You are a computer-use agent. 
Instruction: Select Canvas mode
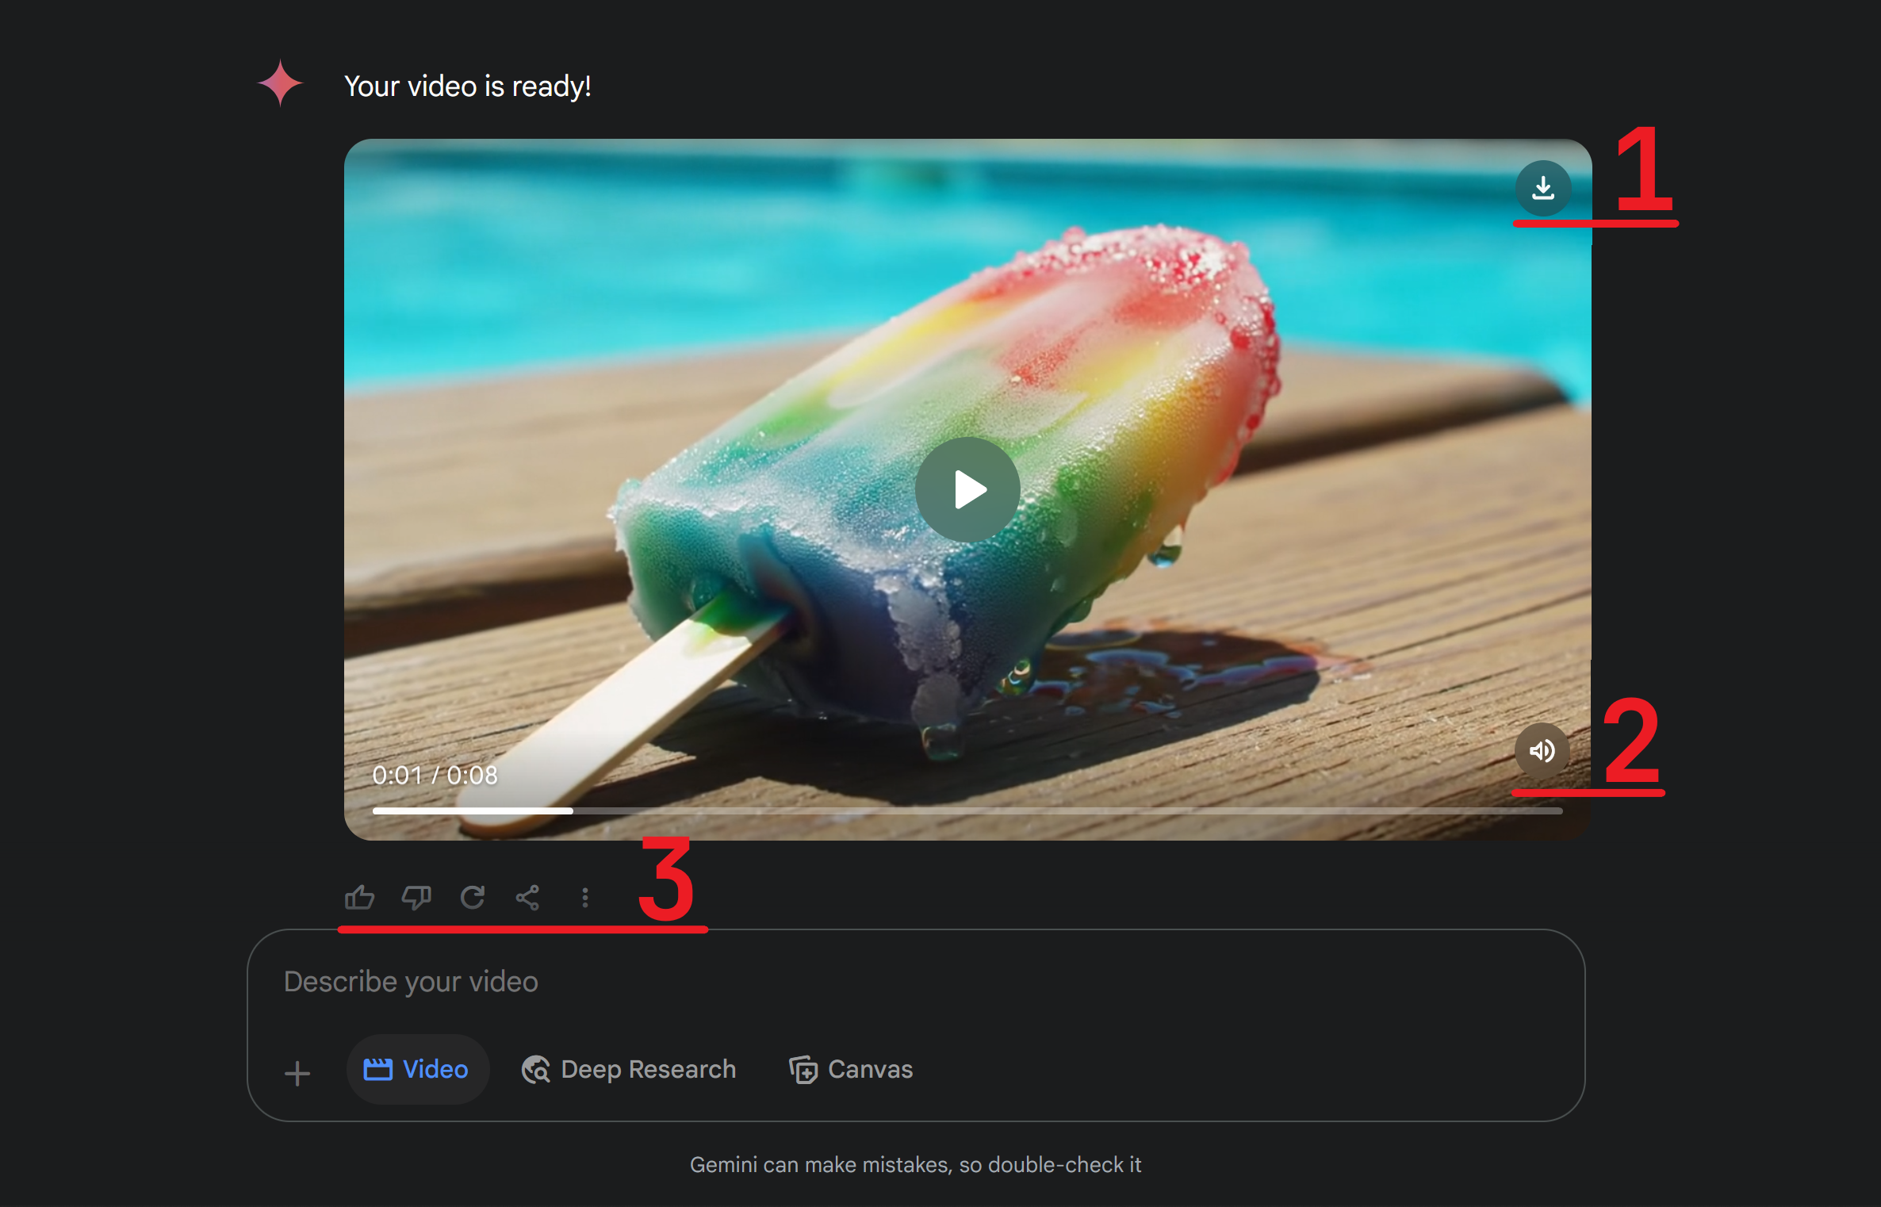(x=850, y=1070)
